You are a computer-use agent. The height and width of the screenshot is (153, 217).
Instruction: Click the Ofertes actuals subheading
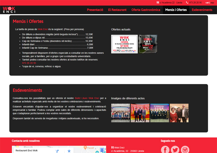click(x=121, y=30)
